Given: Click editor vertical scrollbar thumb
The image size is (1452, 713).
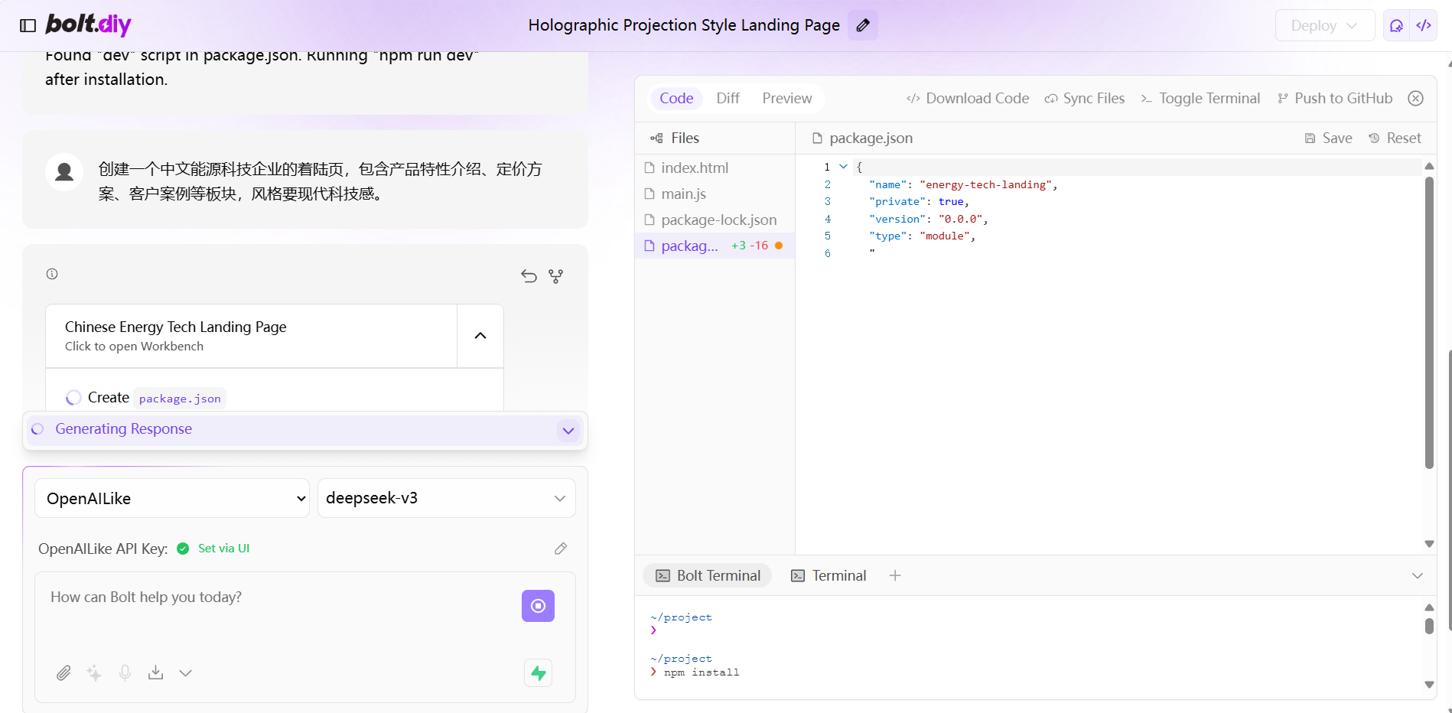Looking at the screenshot, I should click(x=1429, y=322).
